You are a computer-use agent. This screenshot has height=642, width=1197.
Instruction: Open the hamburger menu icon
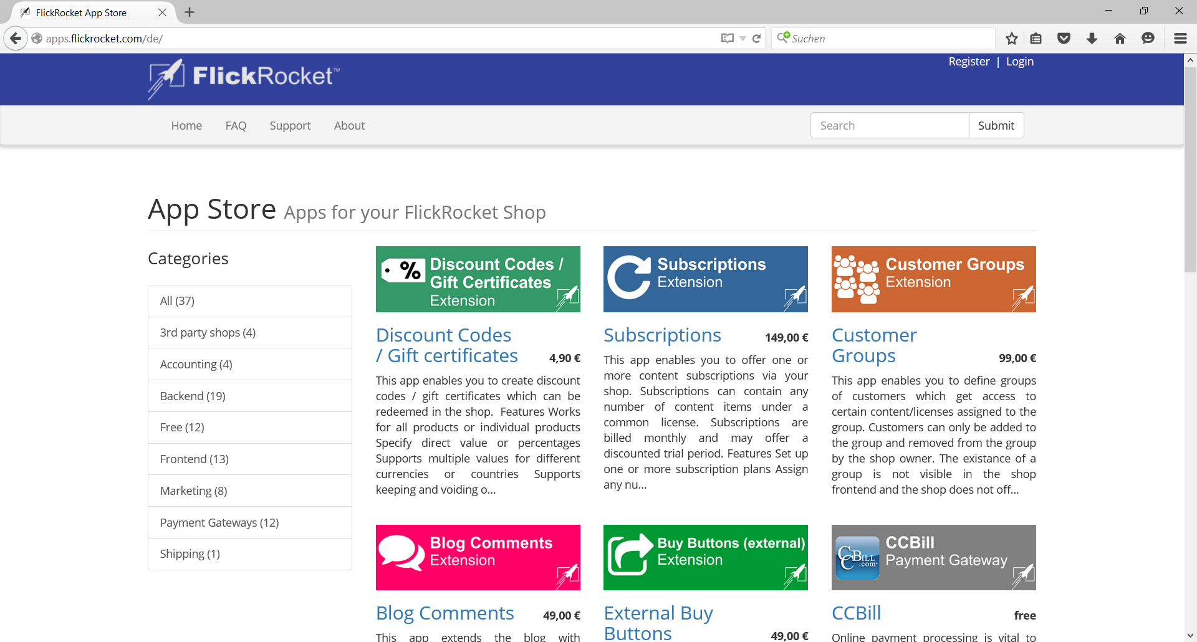[x=1180, y=39]
